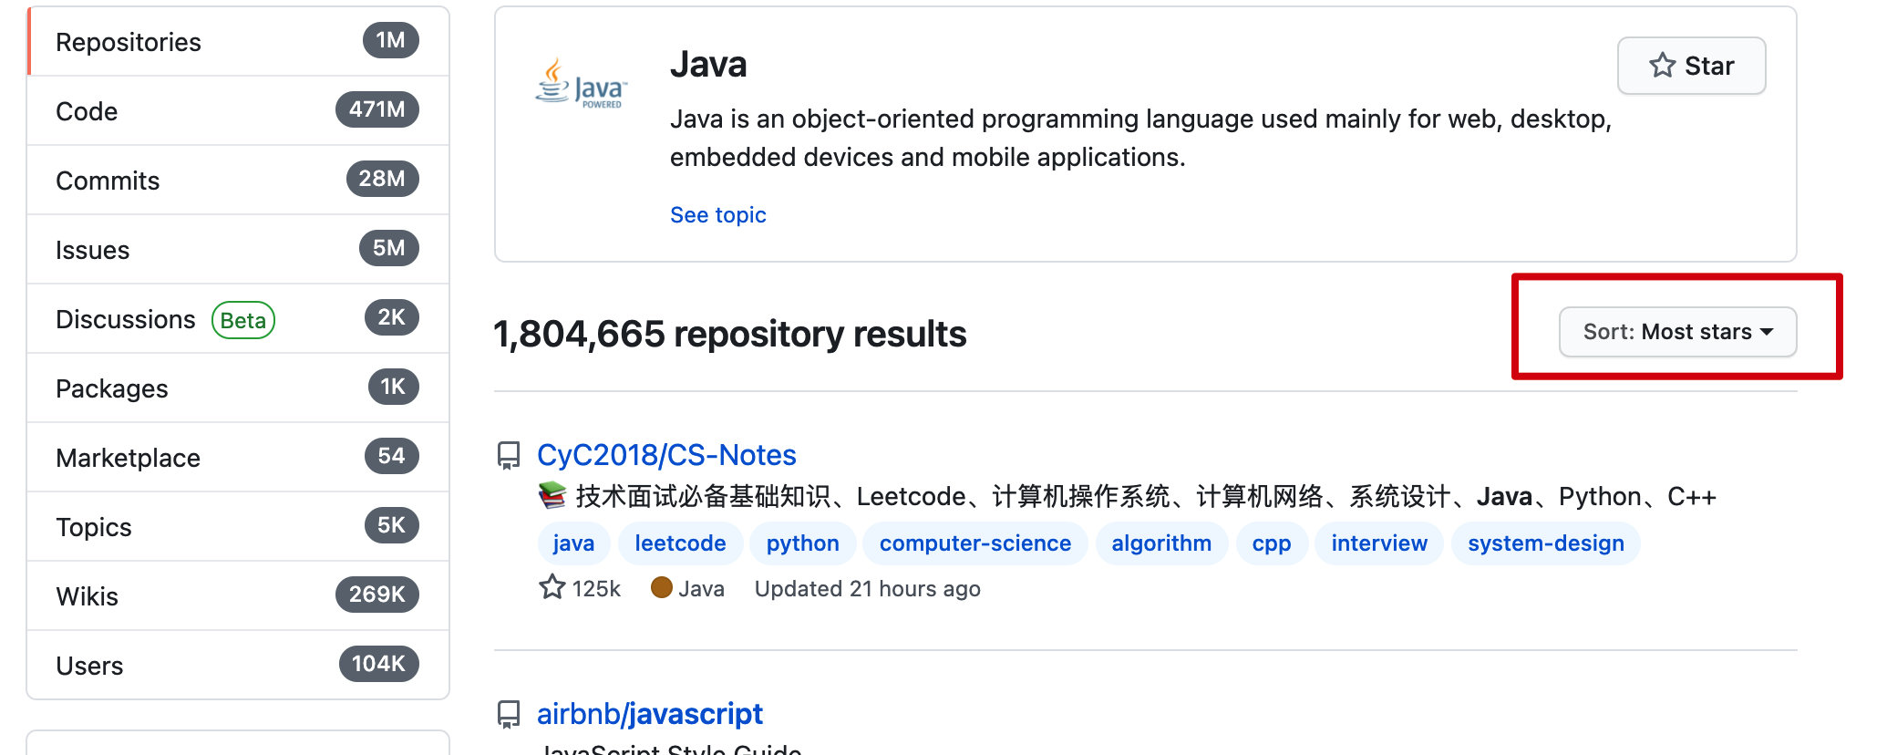Click the leetcode topic tag
This screenshot has width=1887, height=755.
(x=680, y=543)
